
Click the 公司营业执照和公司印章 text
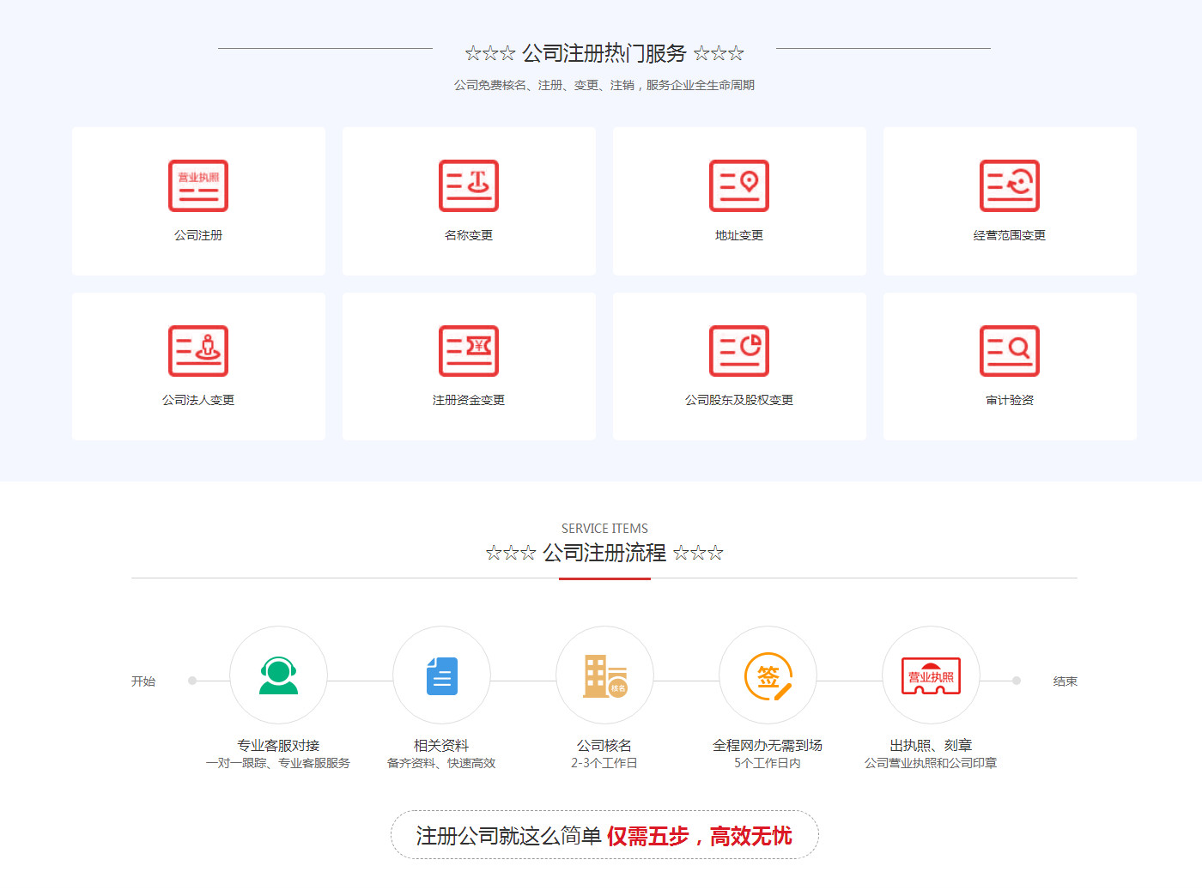[931, 763]
